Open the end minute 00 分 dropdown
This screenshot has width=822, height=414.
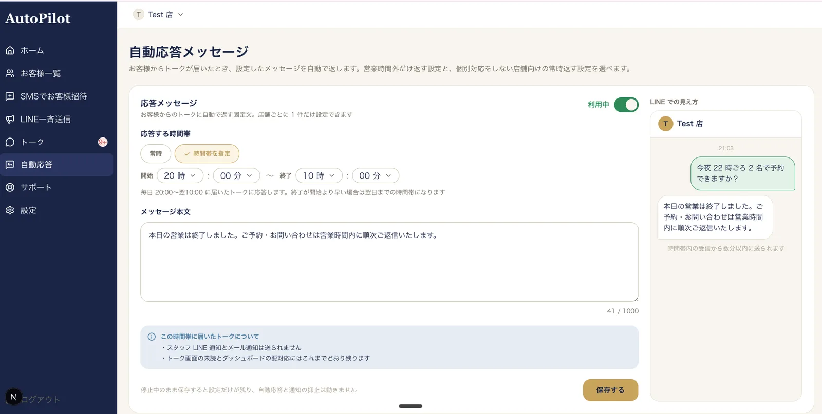(x=376, y=175)
